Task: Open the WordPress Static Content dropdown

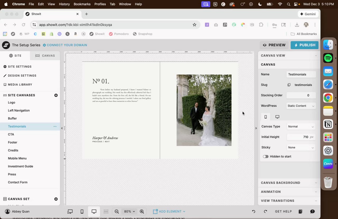Action: (301, 106)
